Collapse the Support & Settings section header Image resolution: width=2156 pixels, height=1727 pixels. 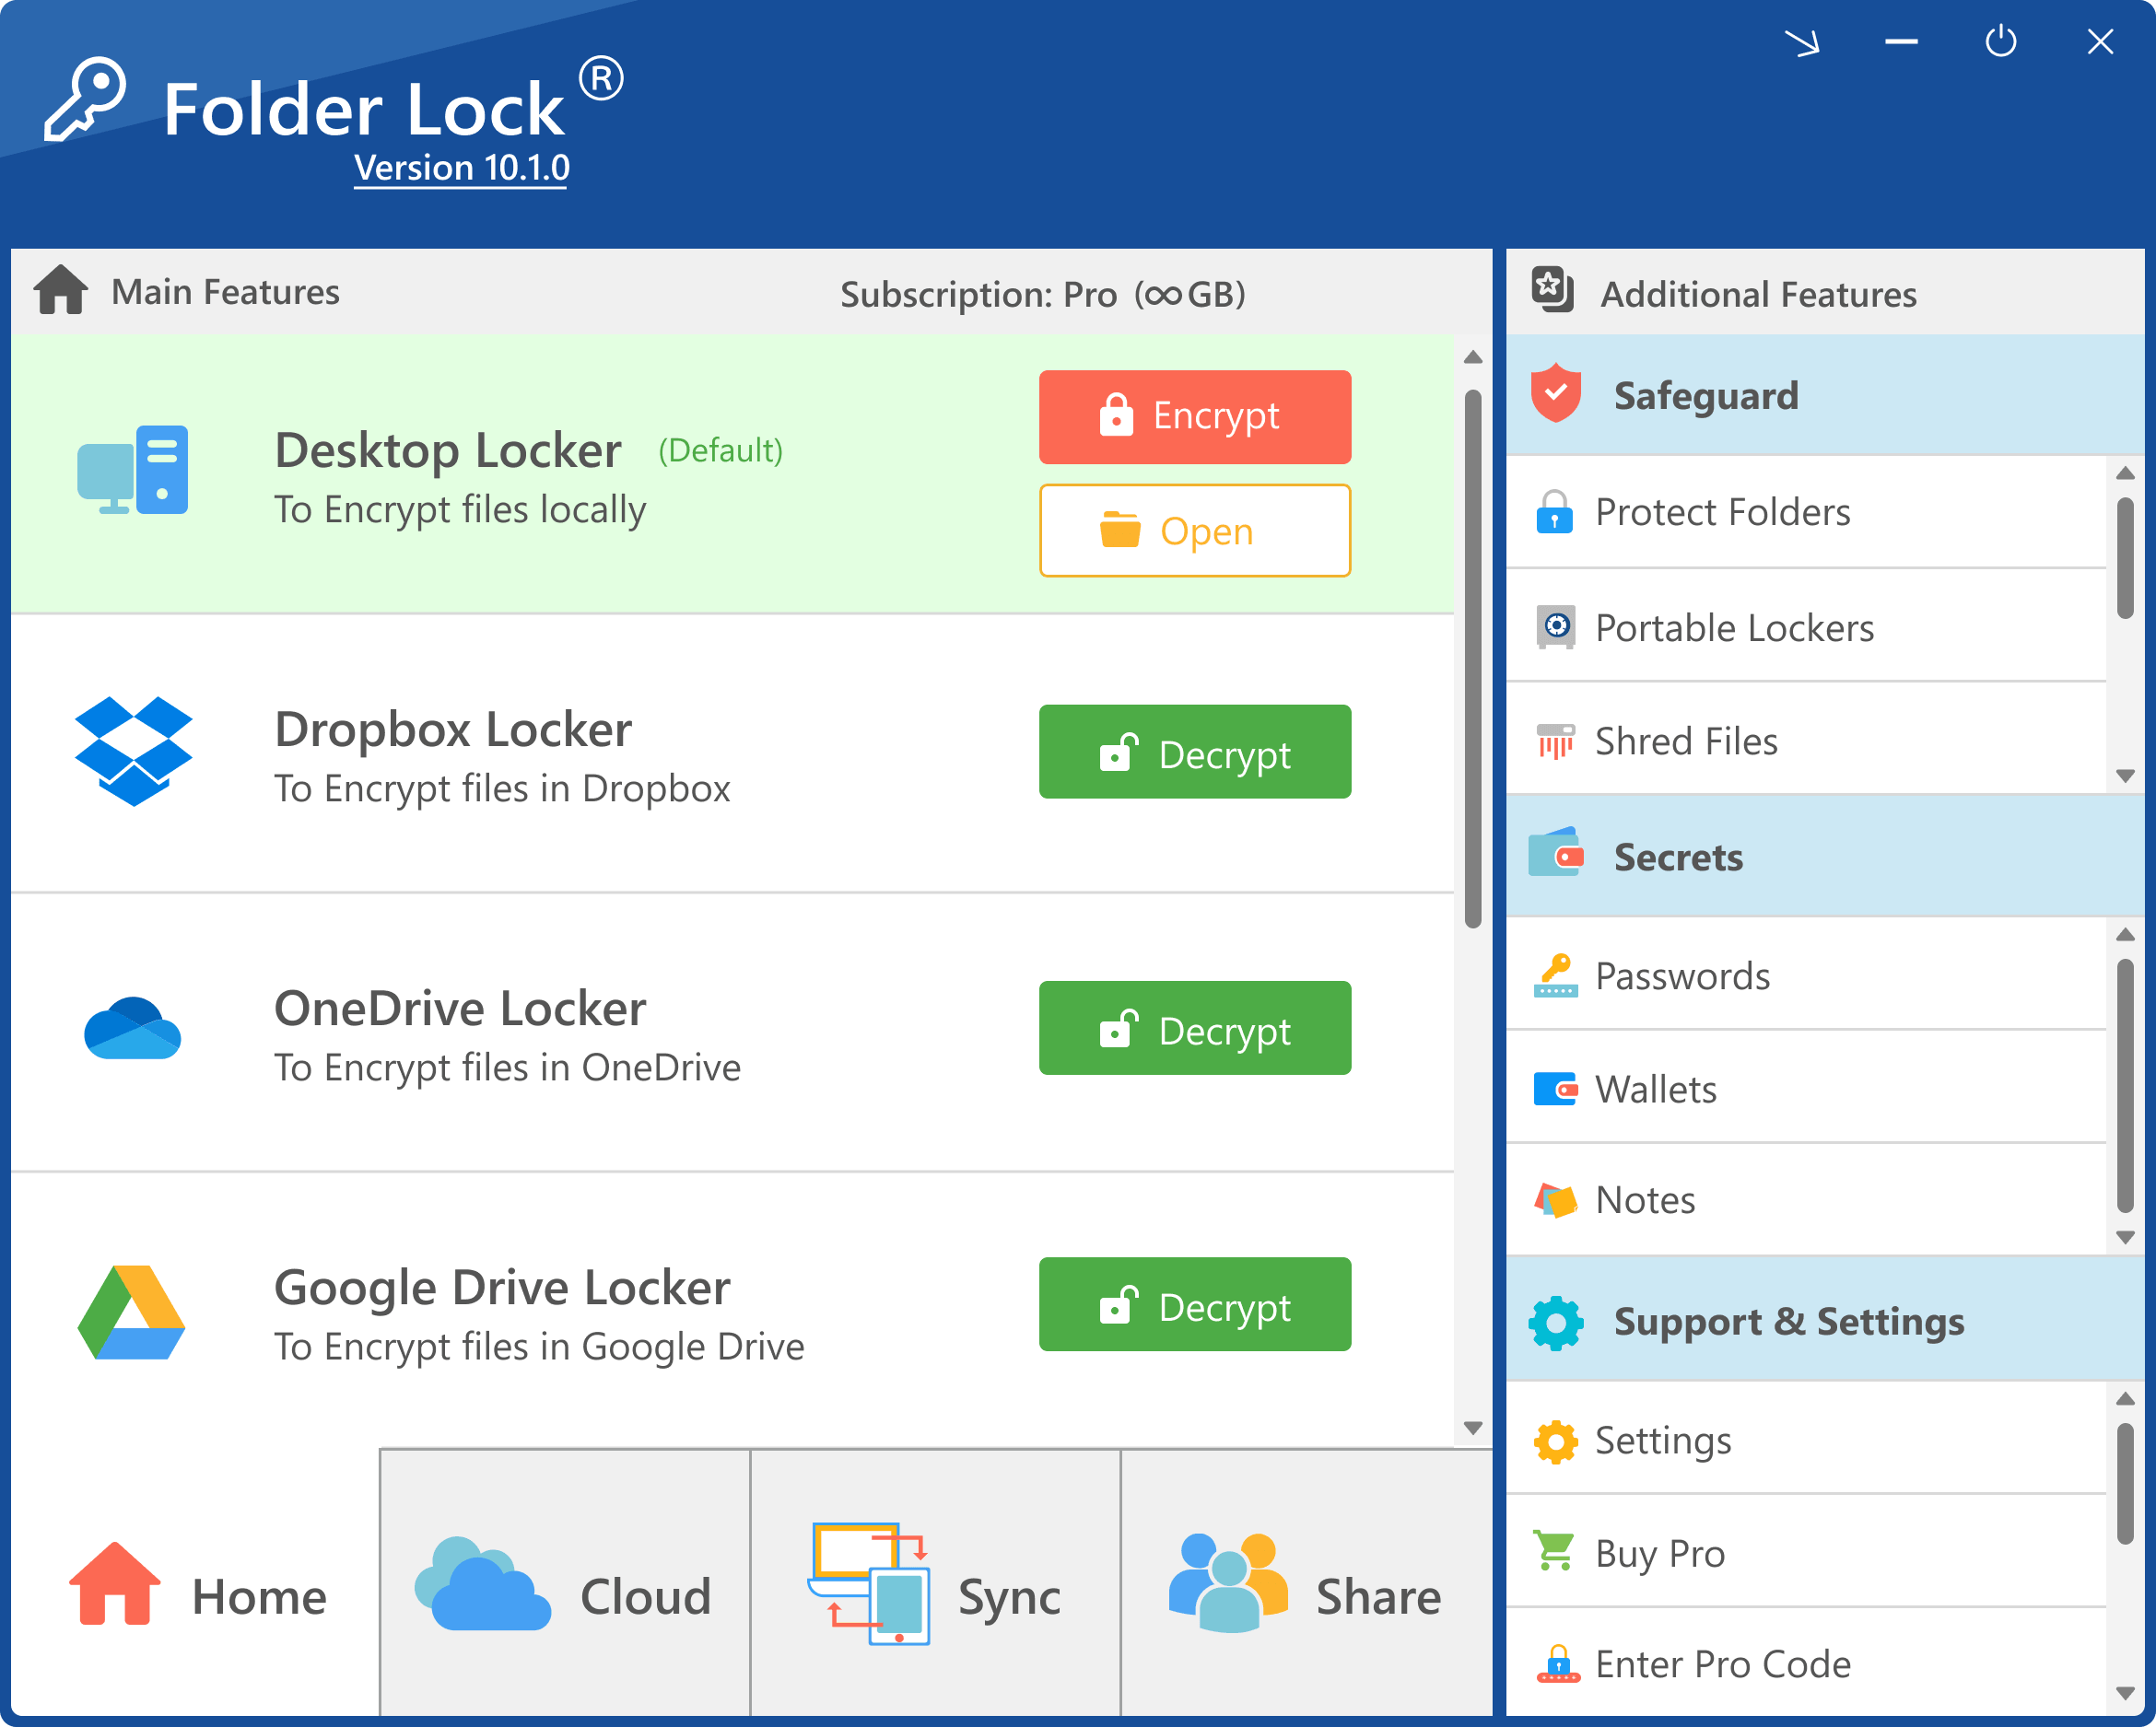(1825, 1320)
